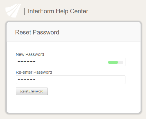
Task: Click the grey unfilled part of strength bar
Action: click(121, 62)
